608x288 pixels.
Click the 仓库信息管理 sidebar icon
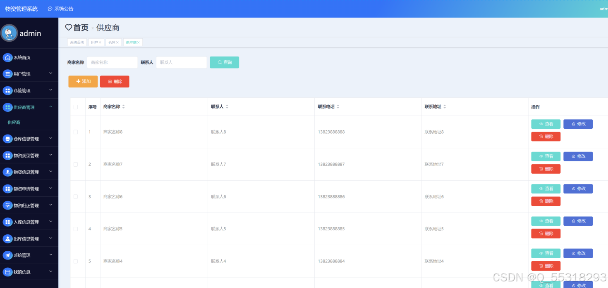pyautogui.click(x=7, y=139)
